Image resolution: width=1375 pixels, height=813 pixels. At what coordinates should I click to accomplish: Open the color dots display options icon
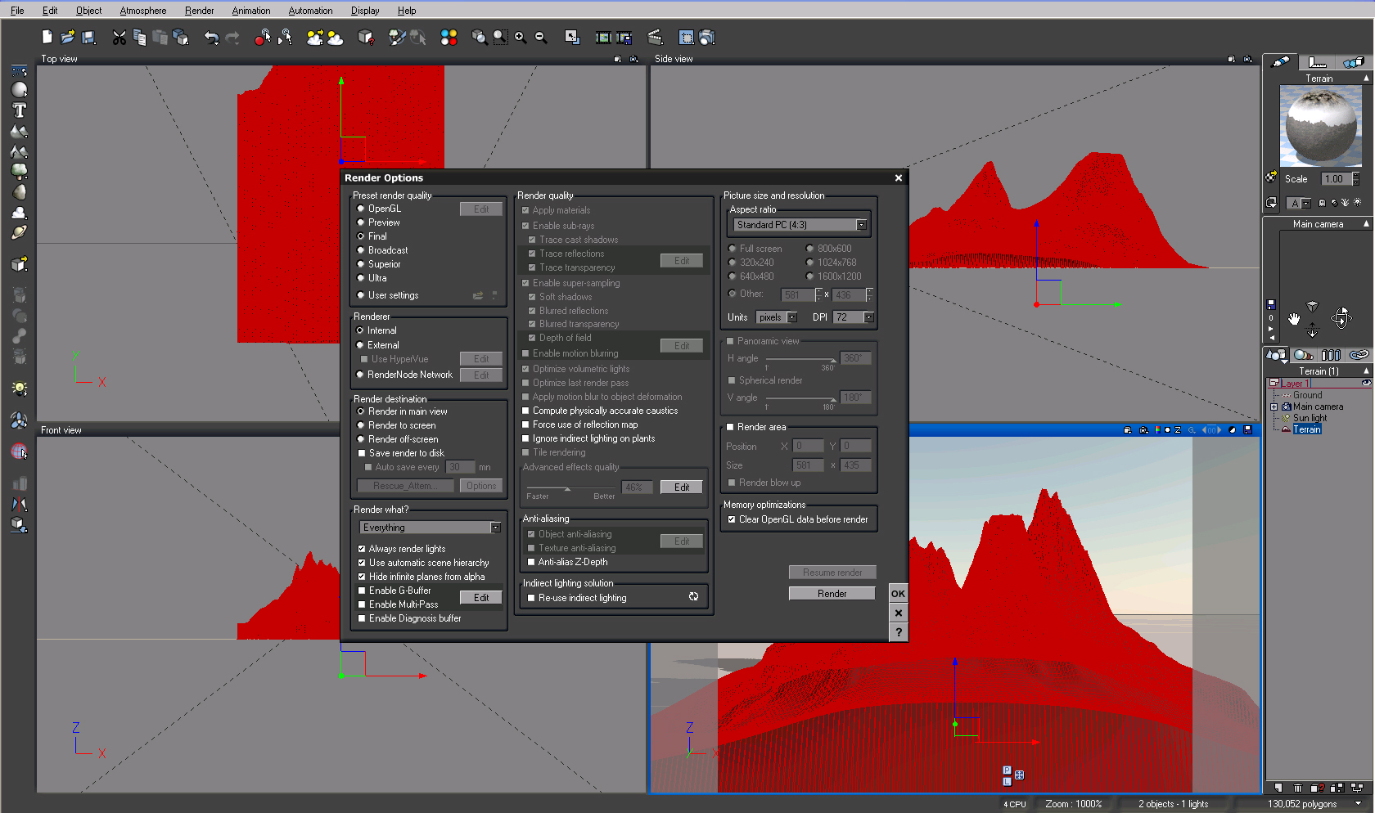[449, 37]
